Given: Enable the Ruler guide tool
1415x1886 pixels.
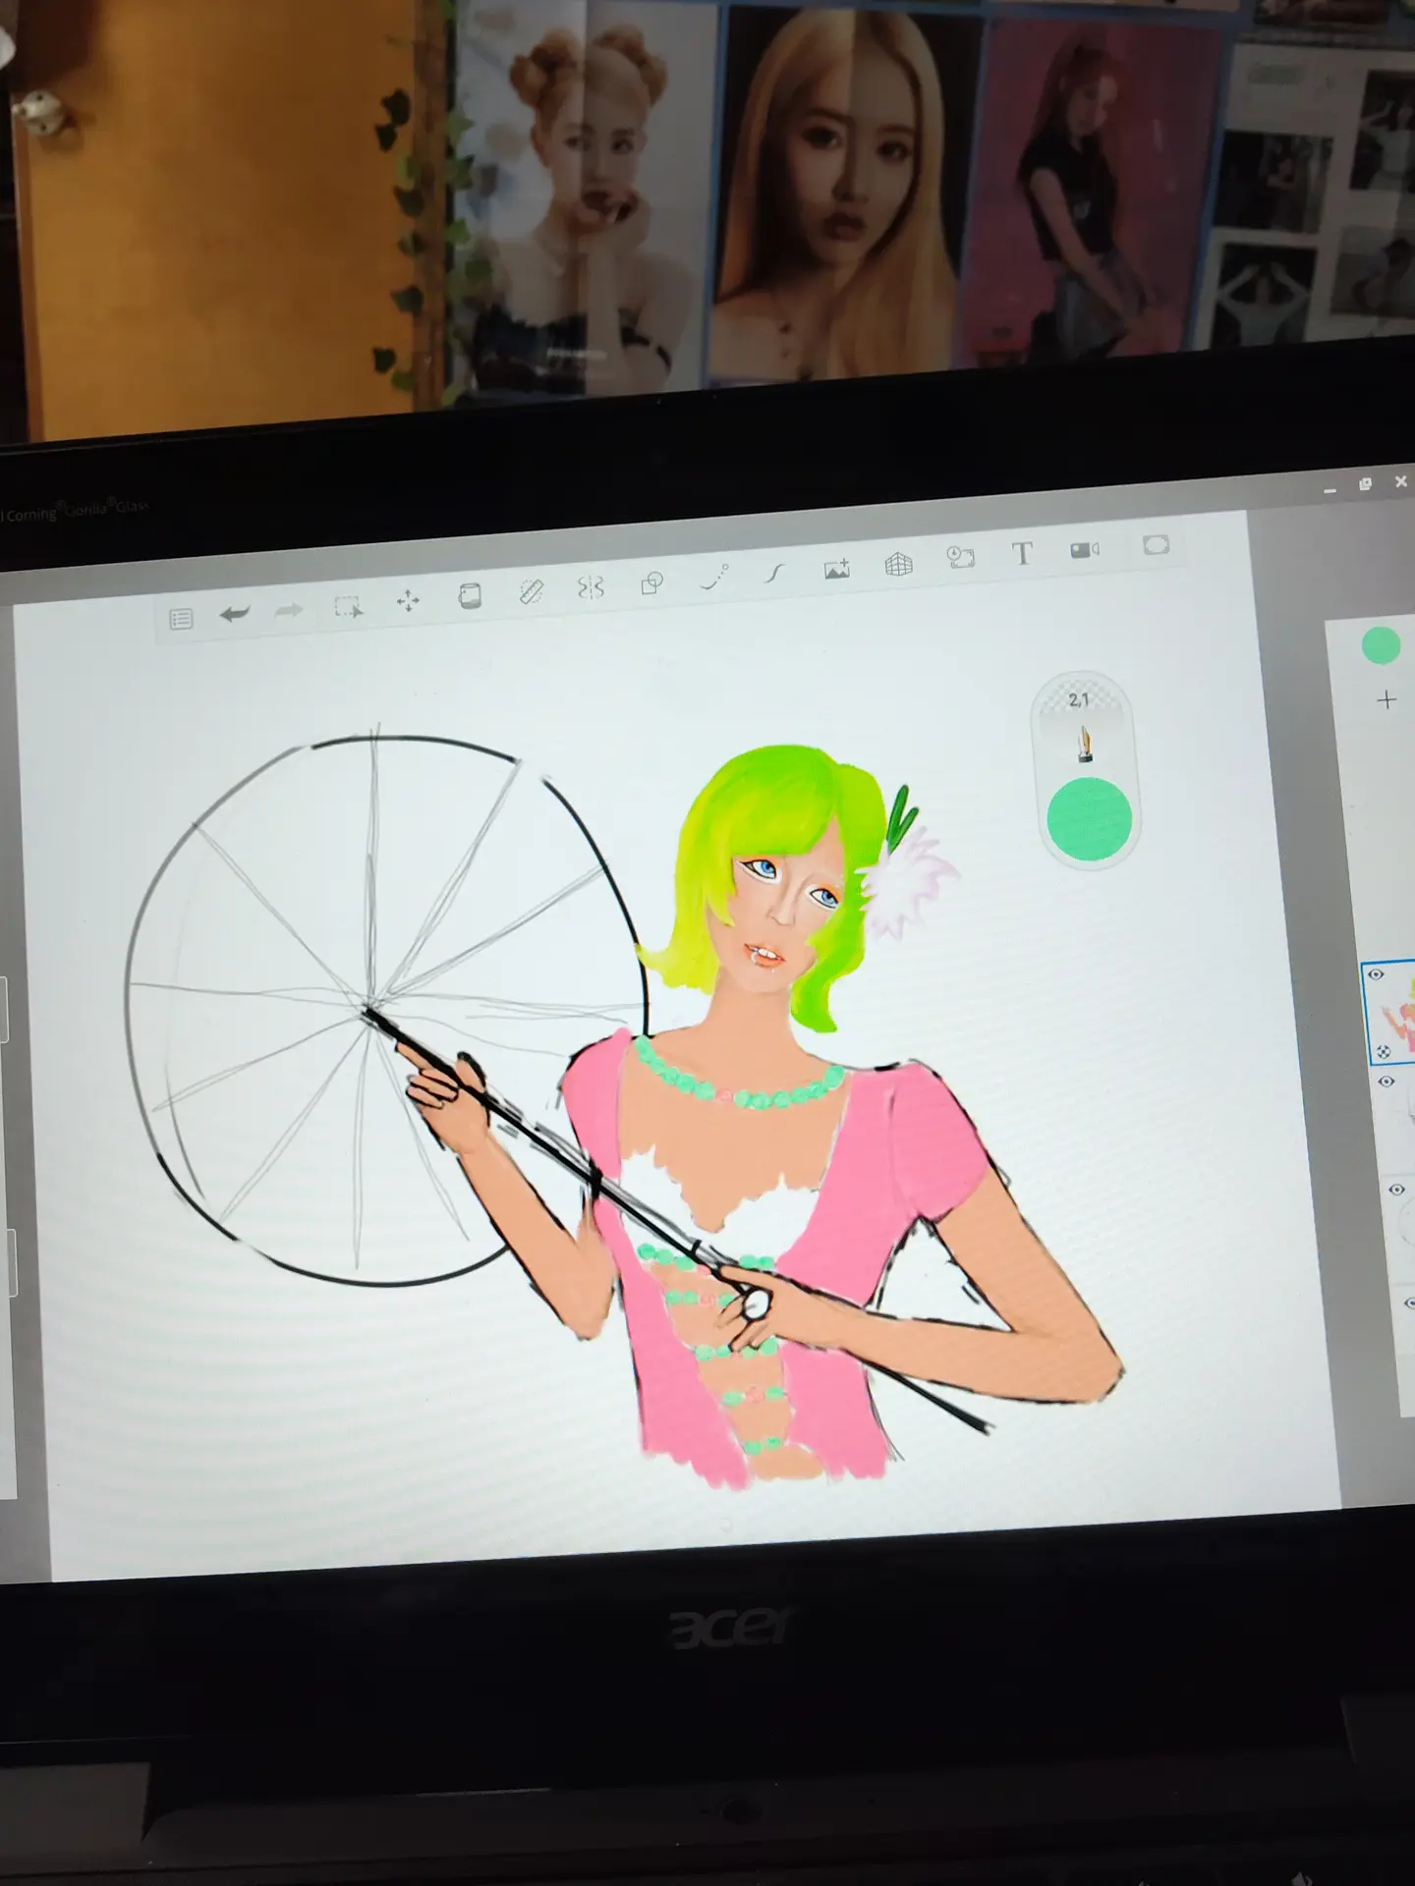Looking at the screenshot, I should [x=531, y=591].
